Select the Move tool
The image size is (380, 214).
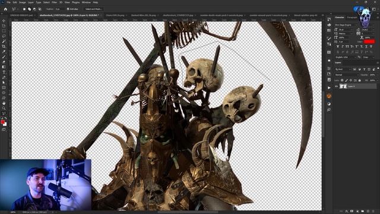point(4,21)
